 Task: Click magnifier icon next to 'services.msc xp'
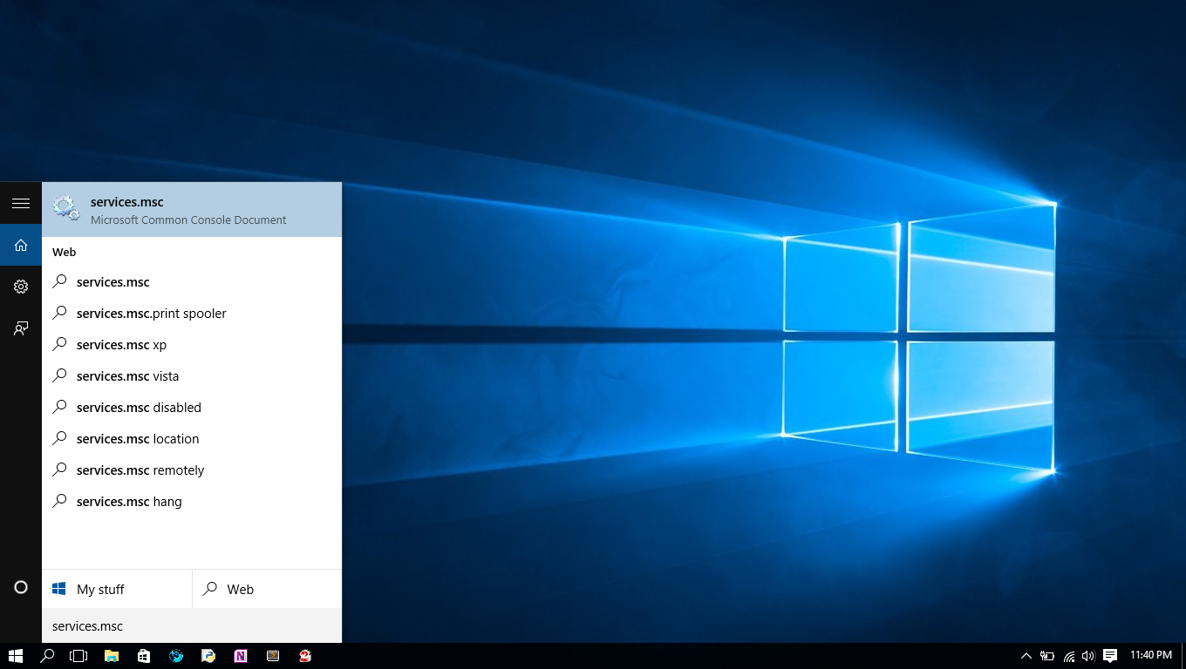[x=59, y=344]
